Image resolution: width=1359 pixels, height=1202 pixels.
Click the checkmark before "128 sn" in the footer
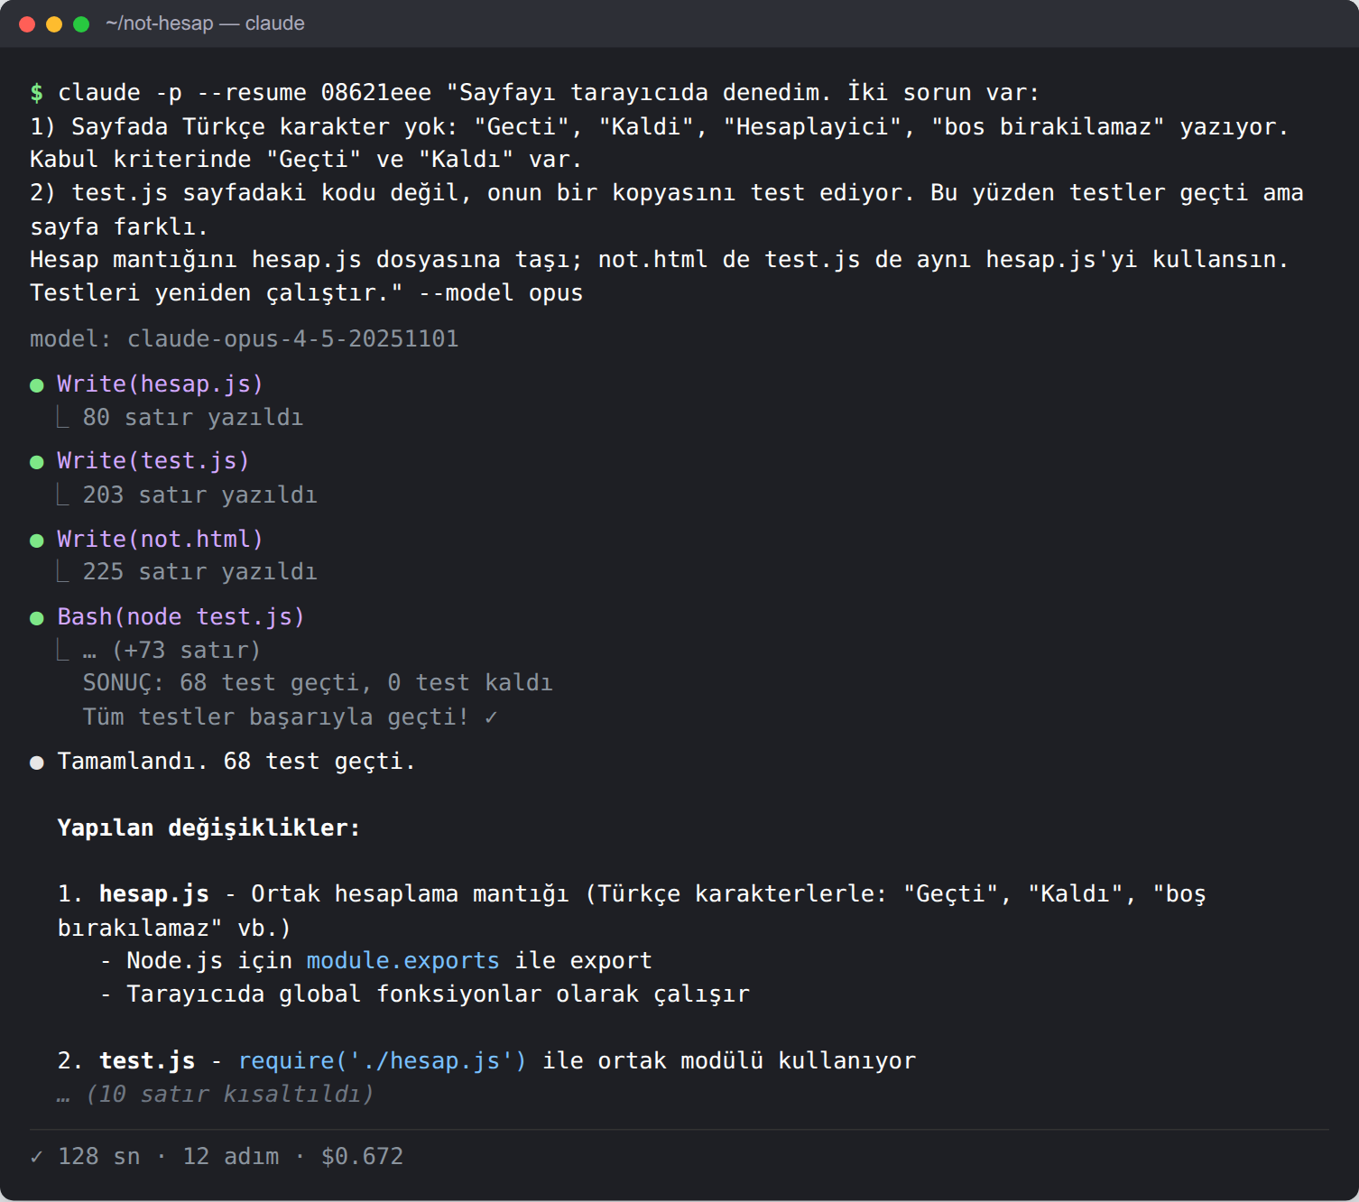[37, 1157]
